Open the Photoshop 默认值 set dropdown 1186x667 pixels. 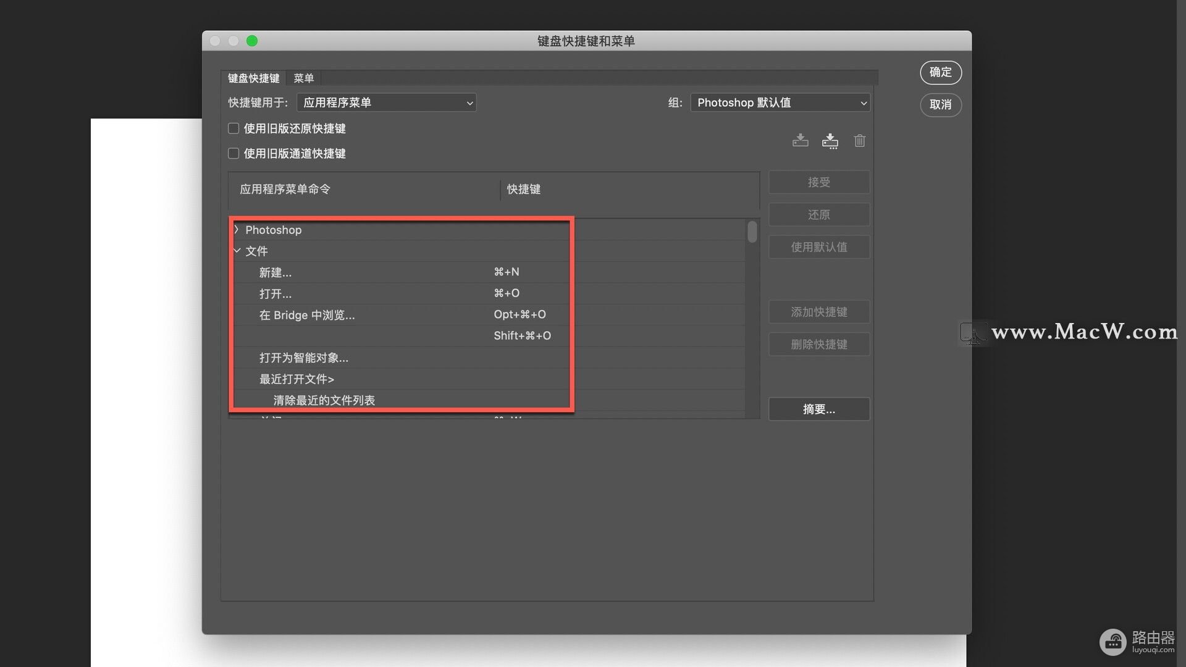[780, 103]
